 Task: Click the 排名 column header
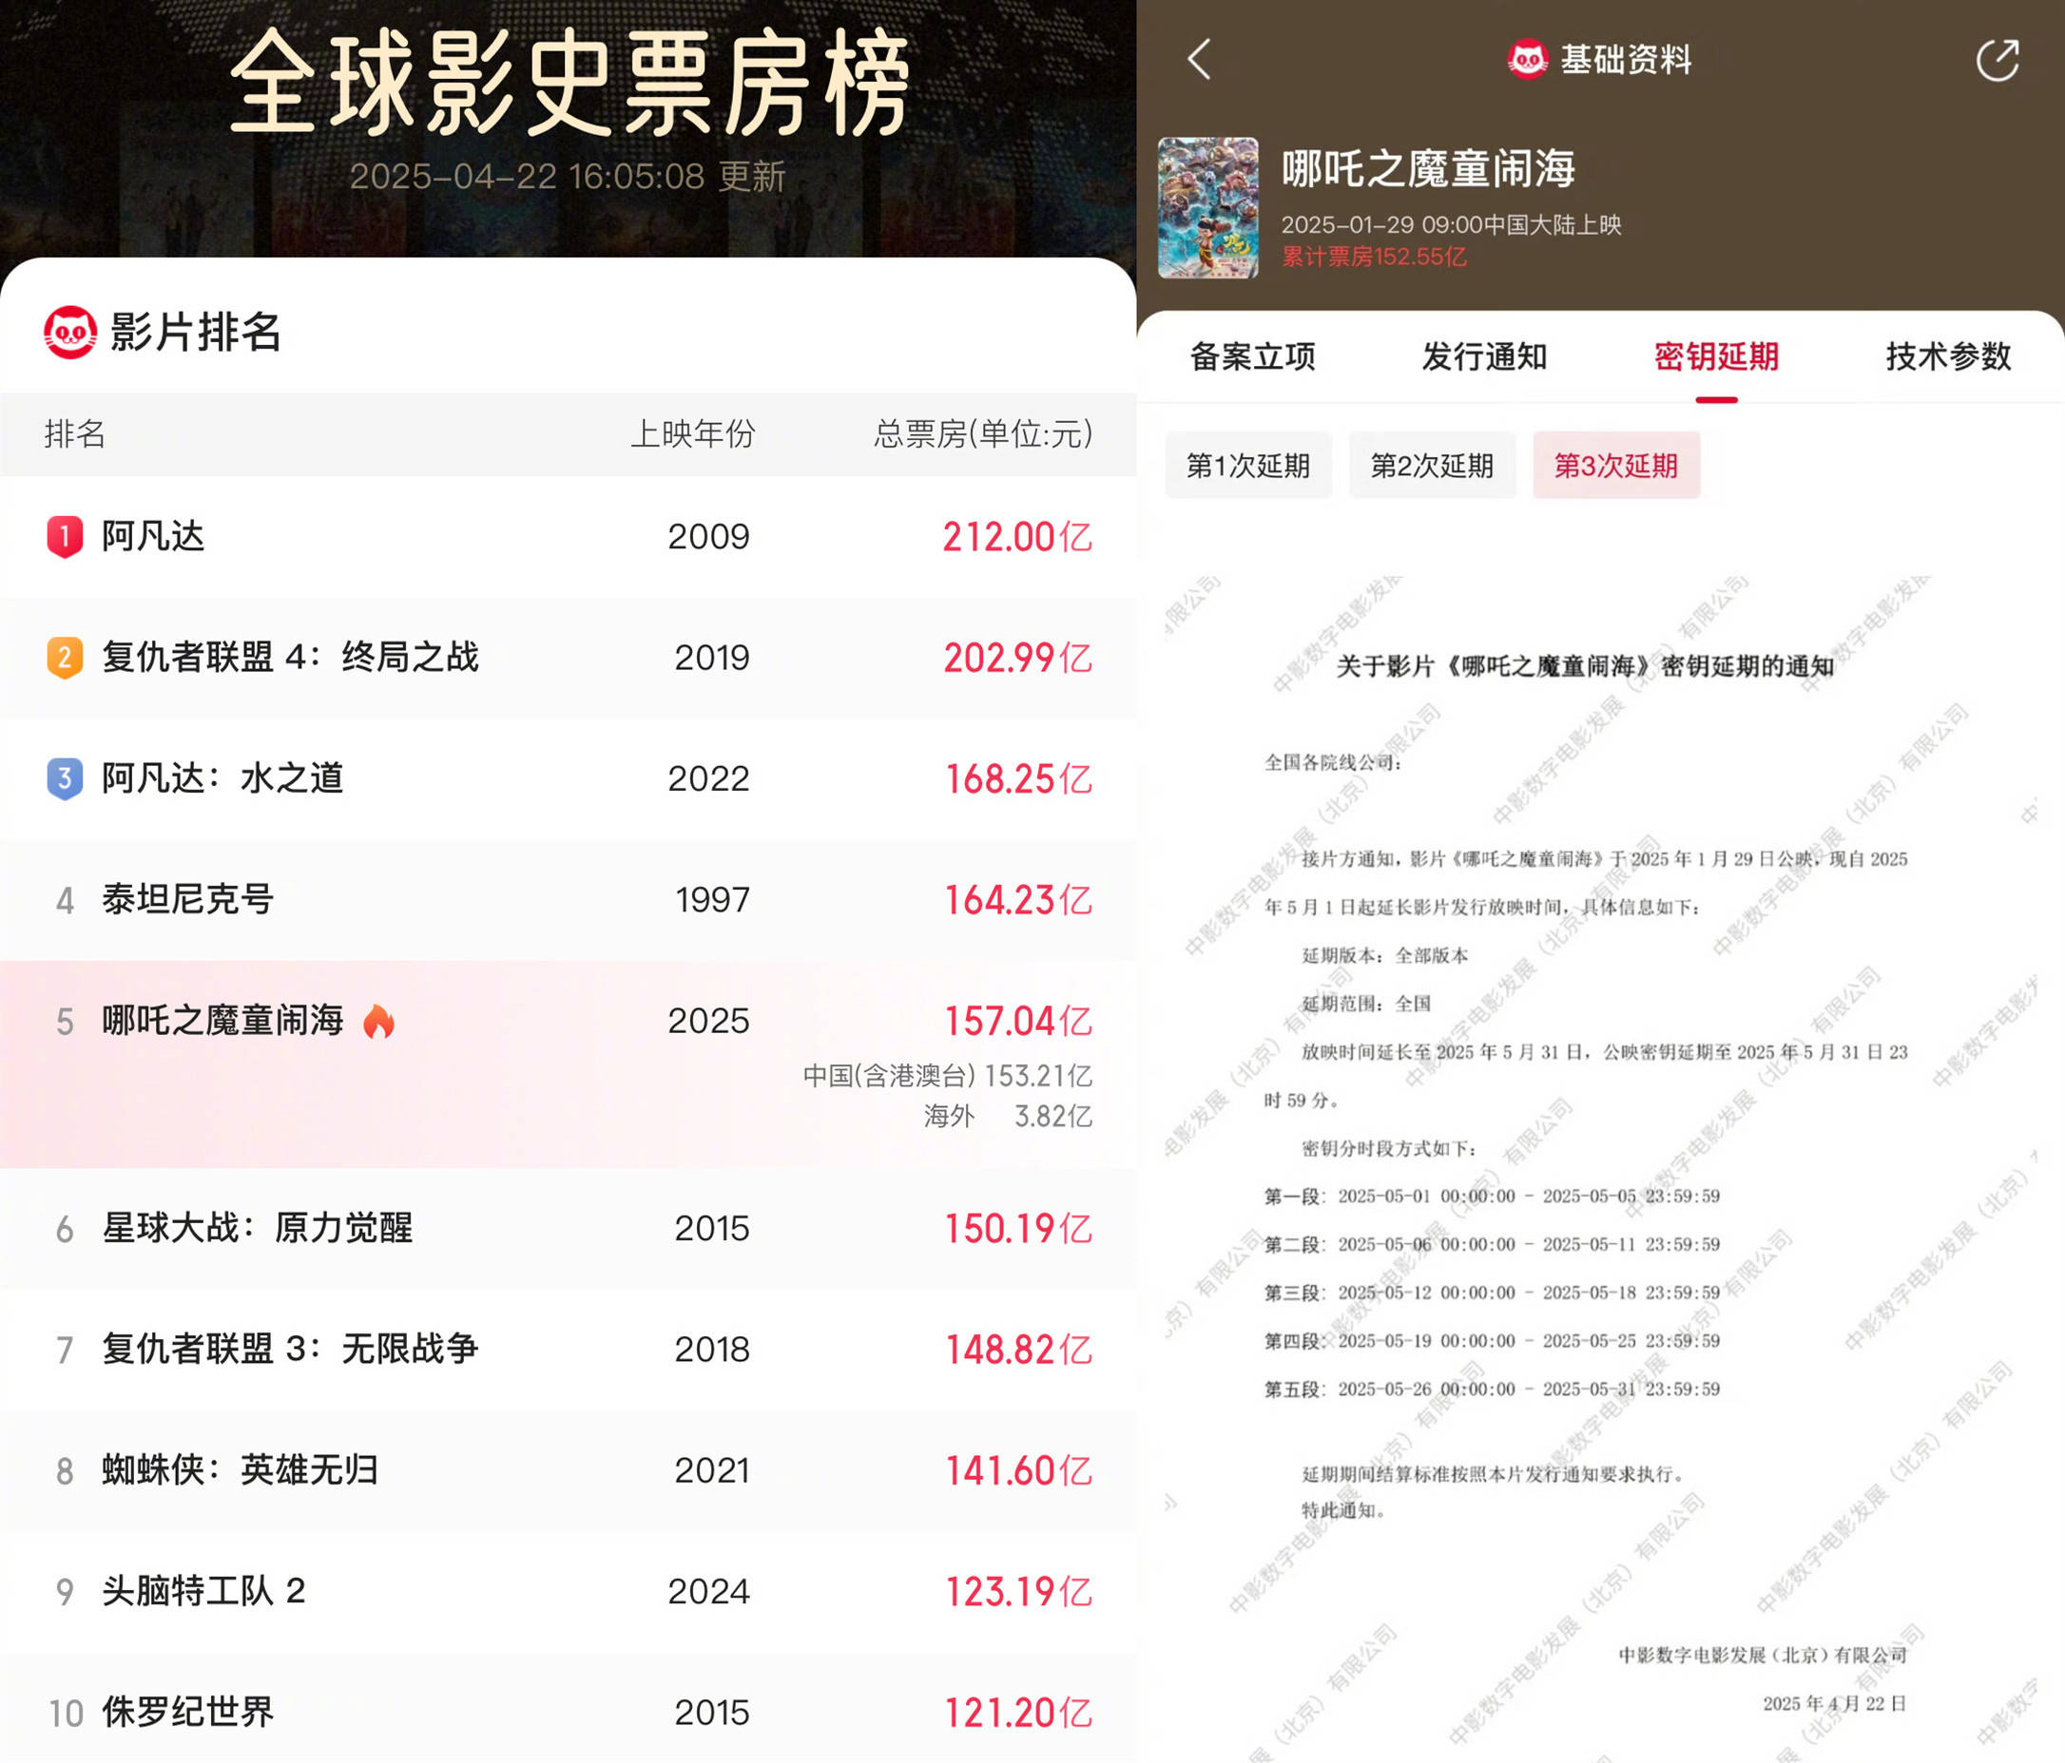click(75, 434)
